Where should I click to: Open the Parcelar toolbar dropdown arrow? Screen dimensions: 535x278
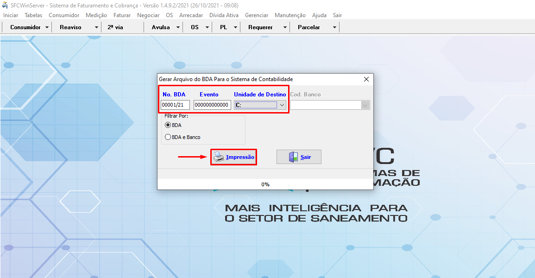click(334, 27)
